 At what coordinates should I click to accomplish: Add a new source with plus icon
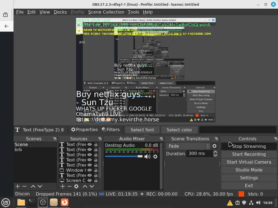click(x=63, y=186)
